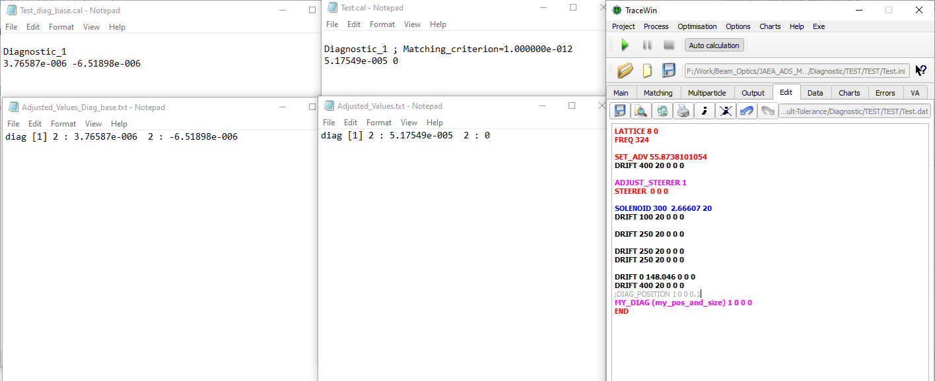Open the Multiparticle tab
Viewport: 935px width, 381px height.
tap(707, 93)
